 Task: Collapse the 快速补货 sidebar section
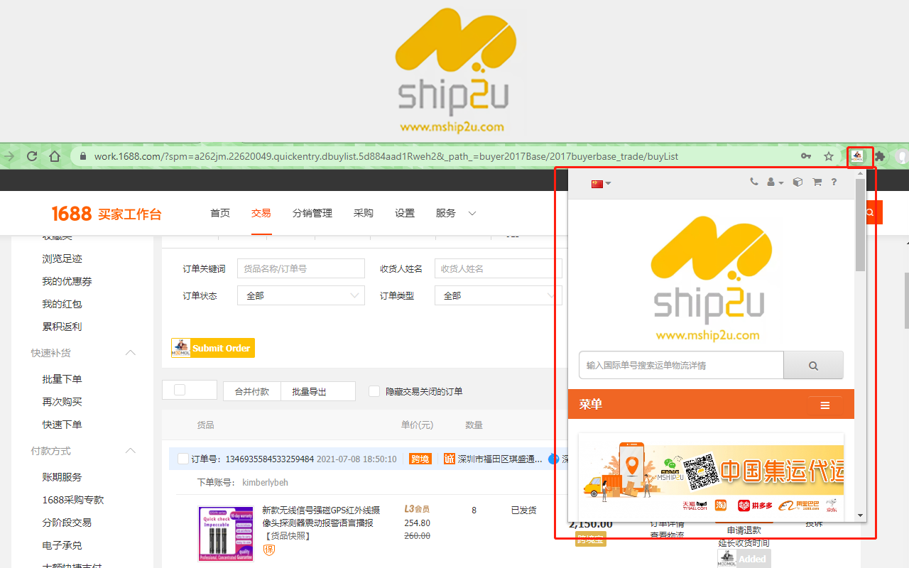pos(131,353)
